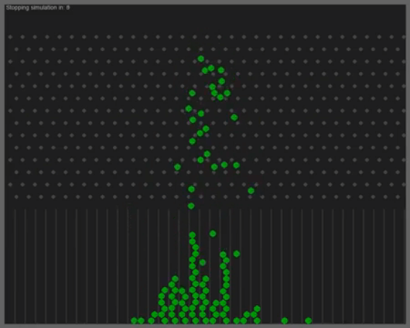Image resolution: width=410 pixels, height=328 pixels.
Task: Click the lone ball falling above the bin stacks
Action: (x=213, y=234)
